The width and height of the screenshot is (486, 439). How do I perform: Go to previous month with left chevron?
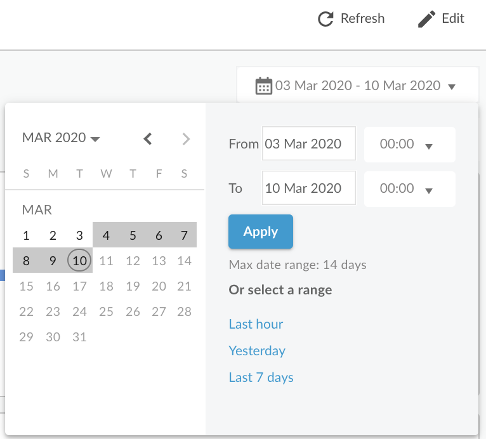click(x=148, y=139)
